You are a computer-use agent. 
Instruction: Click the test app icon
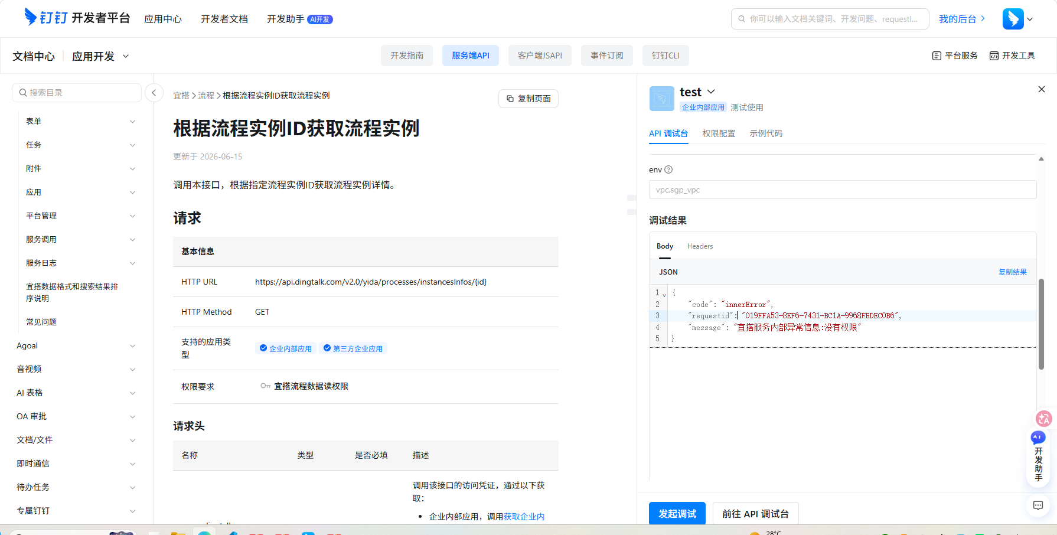click(661, 99)
